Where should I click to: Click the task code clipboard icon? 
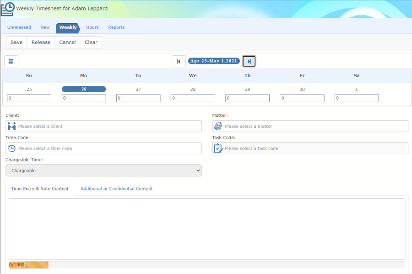pyautogui.click(x=218, y=148)
